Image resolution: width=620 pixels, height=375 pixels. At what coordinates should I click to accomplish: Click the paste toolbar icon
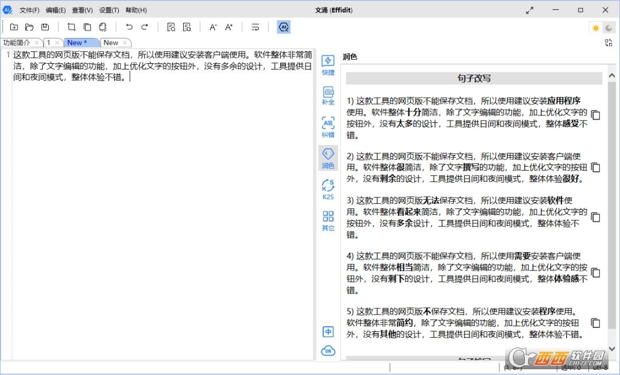103,27
